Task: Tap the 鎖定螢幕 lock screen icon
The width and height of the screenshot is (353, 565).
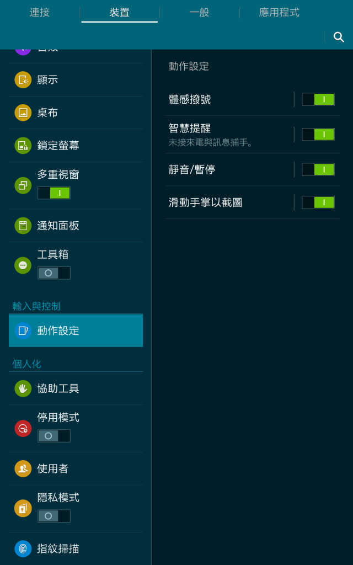Action: point(23,146)
